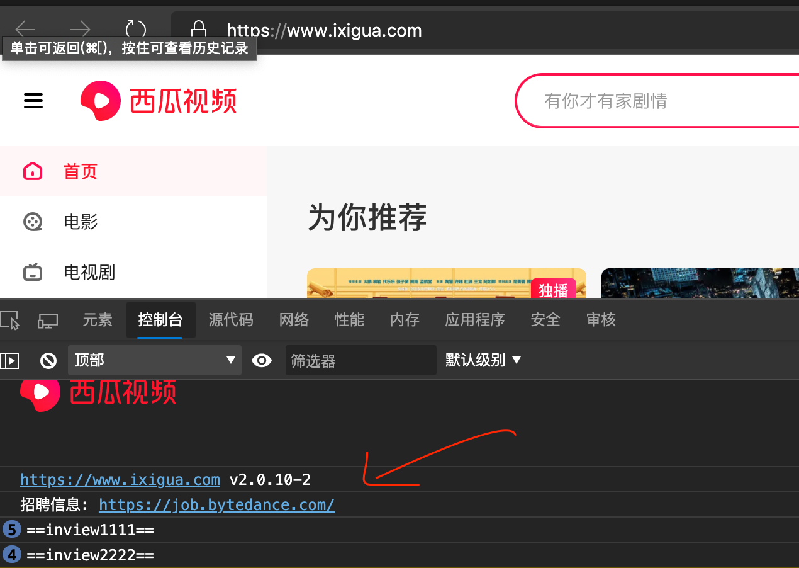Screen dimensions: 799x568
Task: Open the city night video thumbnail
Action: [700, 283]
